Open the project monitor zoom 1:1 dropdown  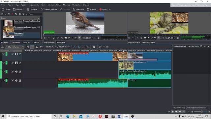point(131,38)
